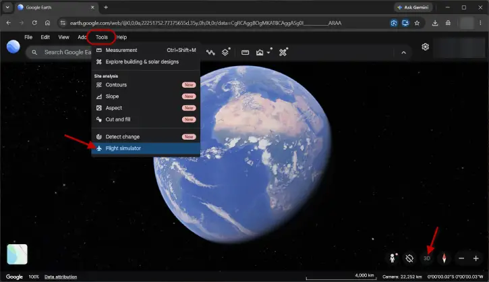Pick the Aspect analysis option
Screen dimensions: 489x282
pos(146,108)
